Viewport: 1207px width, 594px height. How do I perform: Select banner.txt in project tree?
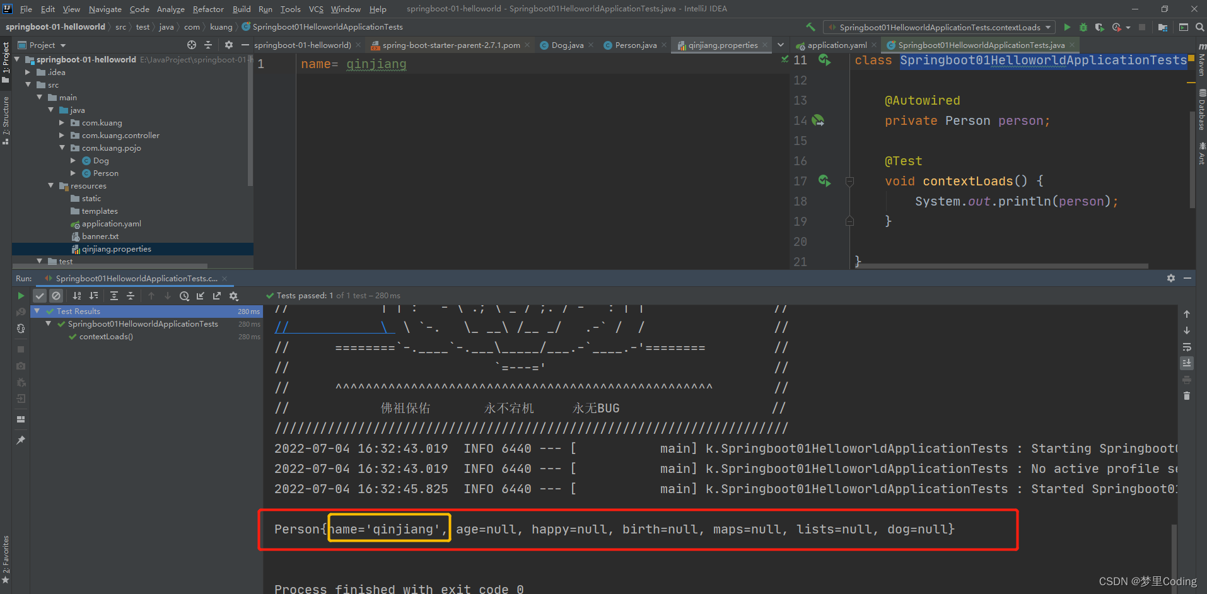tap(100, 236)
